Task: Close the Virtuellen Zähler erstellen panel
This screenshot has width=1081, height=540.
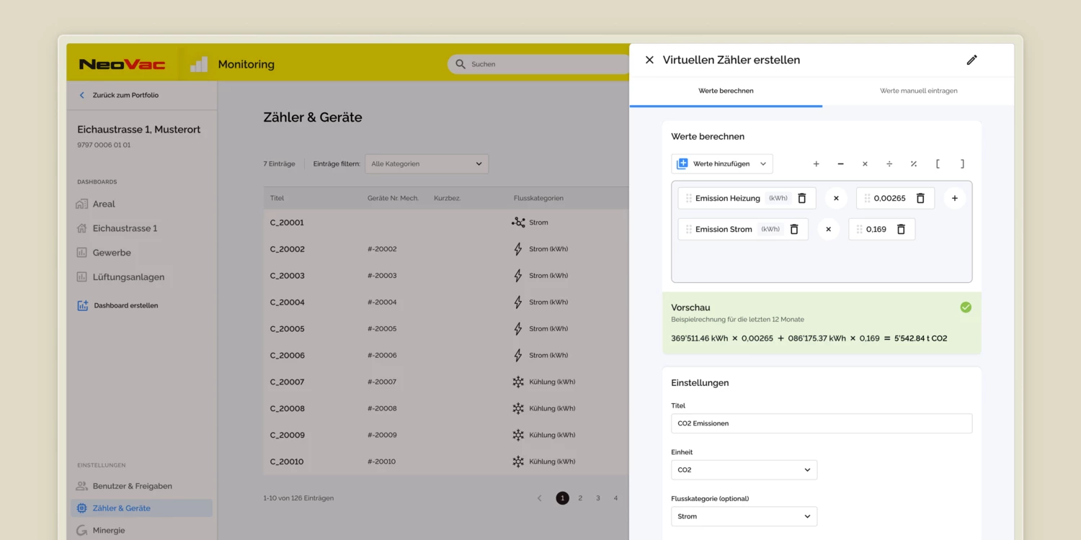Action: 649,60
